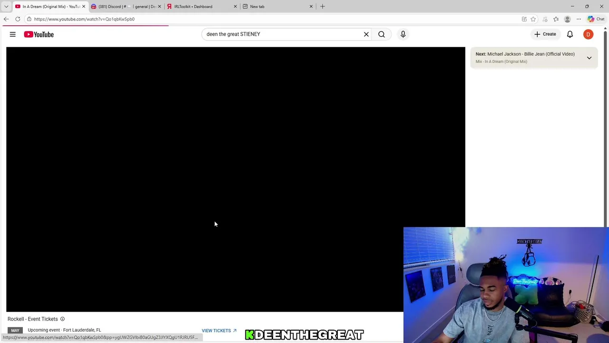Screen dimensions: 609x343
Task: Open a new browser tab with plus
Action: click(323, 7)
